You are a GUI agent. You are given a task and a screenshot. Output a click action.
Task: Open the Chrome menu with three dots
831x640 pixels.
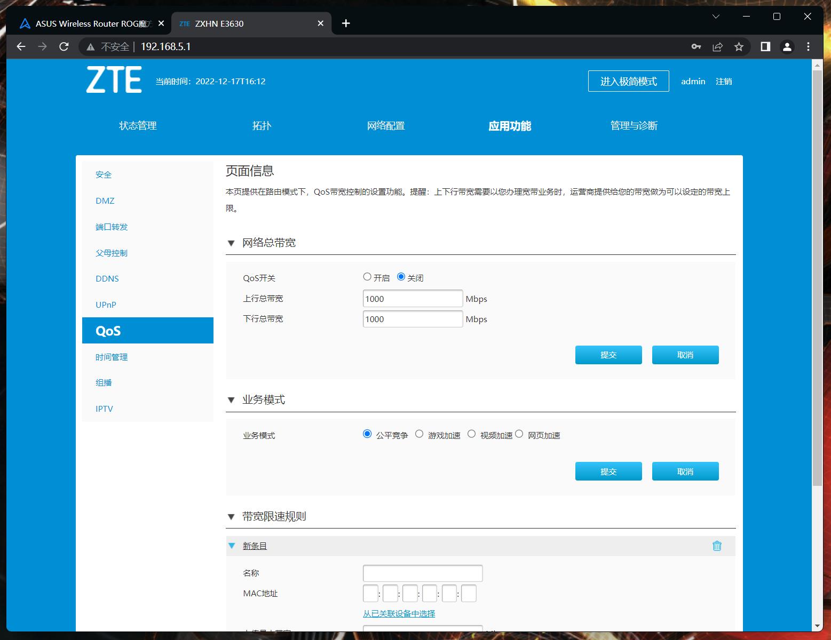pyautogui.click(x=808, y=47)
